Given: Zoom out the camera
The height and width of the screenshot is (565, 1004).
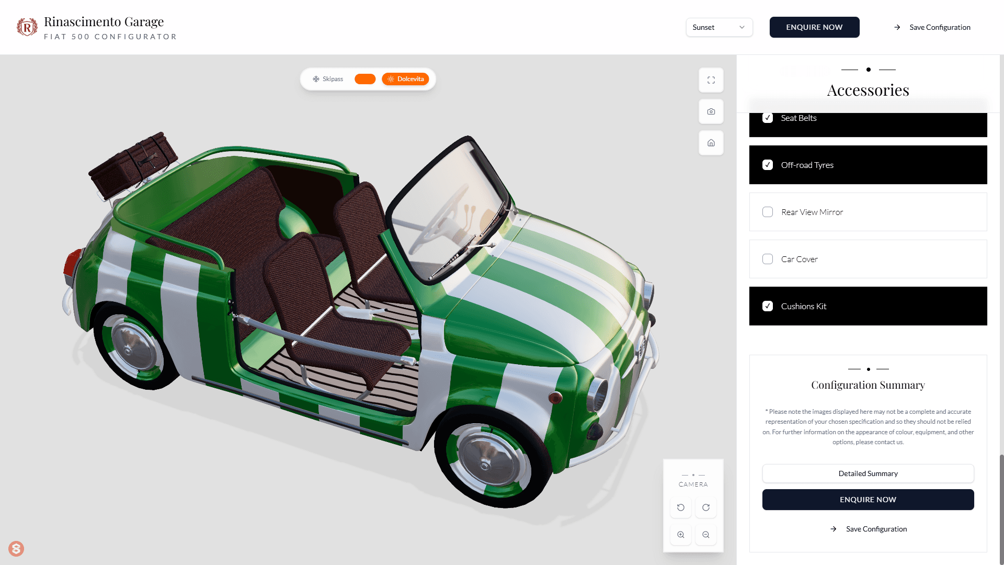Looking at the screenshot, I should 706,535.
